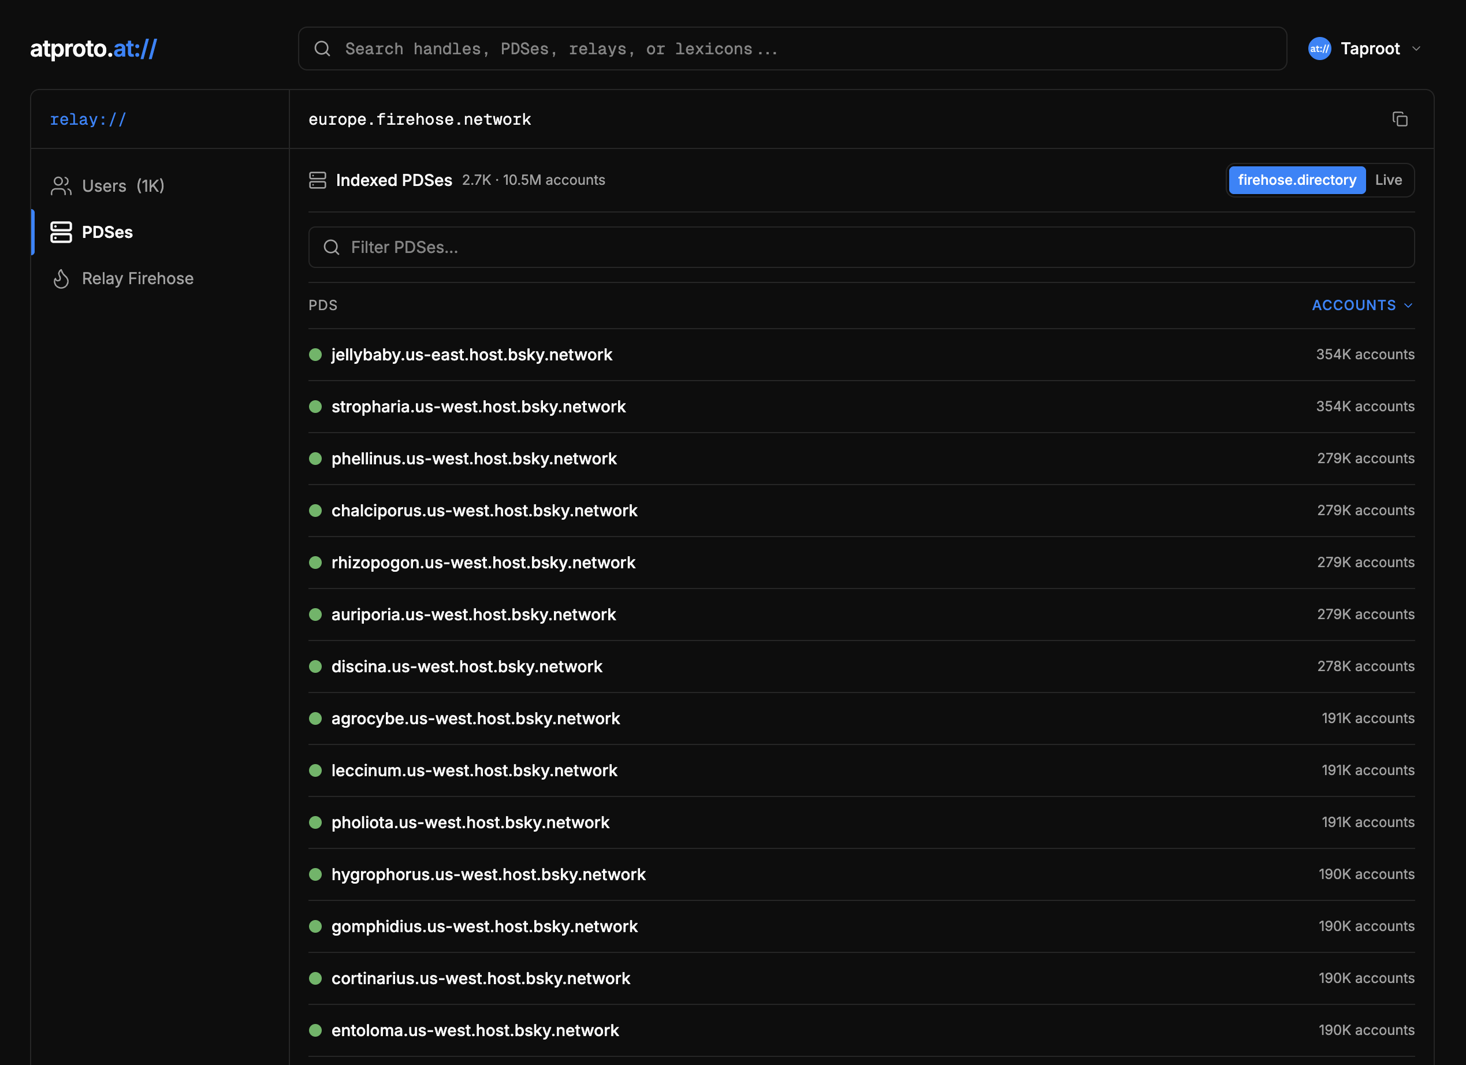Click the Indexed PDSes server icon
The width and height of the screenshot is (1466, 1065).
coord(317,180)
